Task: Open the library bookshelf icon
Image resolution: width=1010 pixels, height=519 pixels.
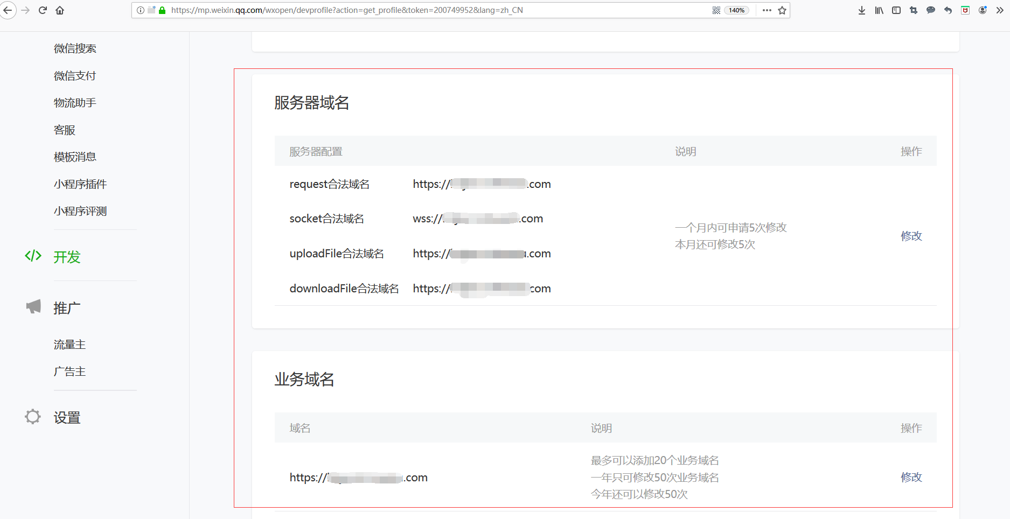Action: [x=879, y=10]
